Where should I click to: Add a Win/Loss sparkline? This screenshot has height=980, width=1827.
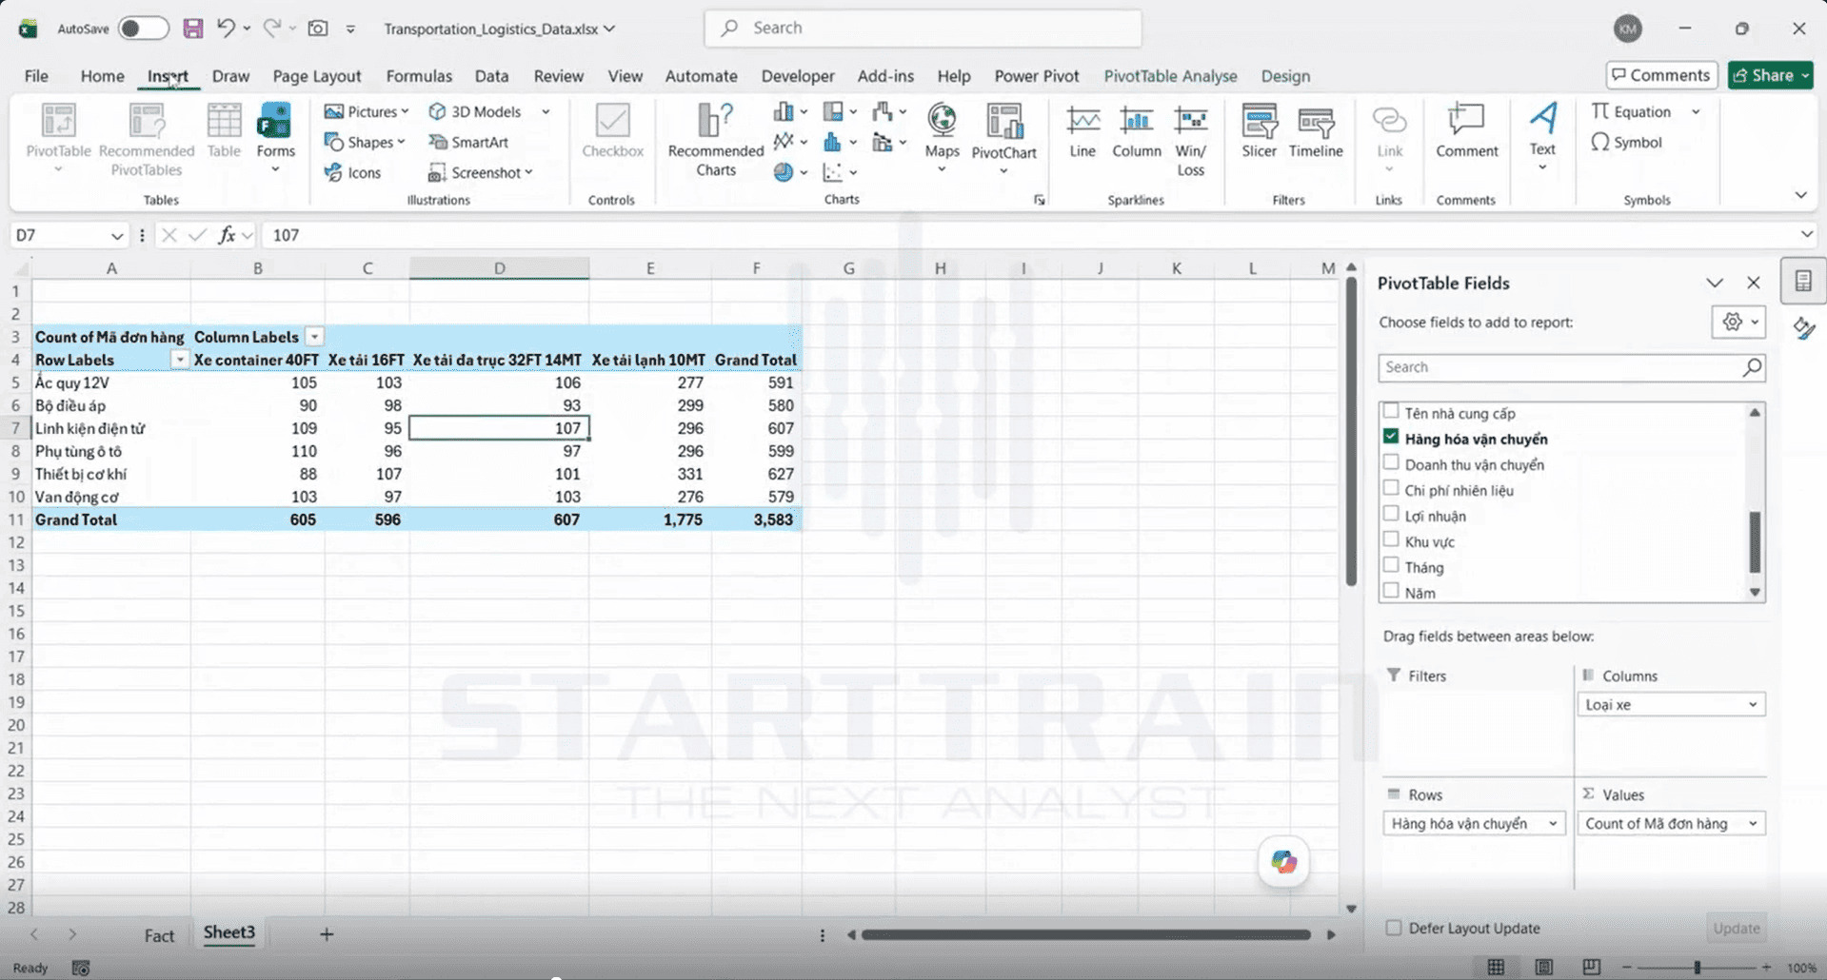[1191, 140]
